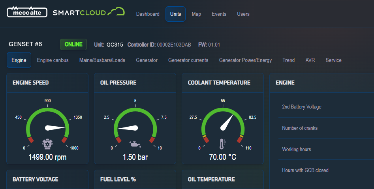Click the 1800 max label on speed gauge
The height and width of the screenshot is (189, 374).
(x=74, y=148)
